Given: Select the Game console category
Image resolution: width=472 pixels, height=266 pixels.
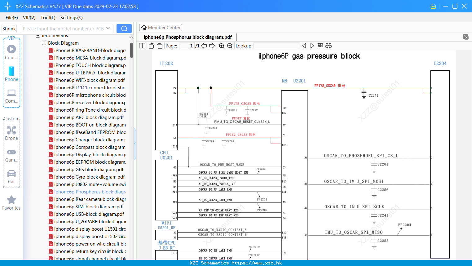Looking at the screenshot, I should point(11,155).
